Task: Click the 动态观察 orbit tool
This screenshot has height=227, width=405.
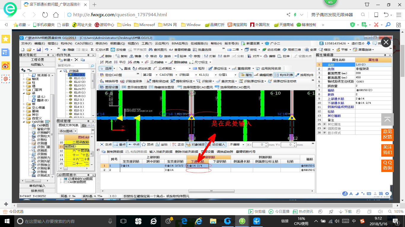Action: [271, 50]
